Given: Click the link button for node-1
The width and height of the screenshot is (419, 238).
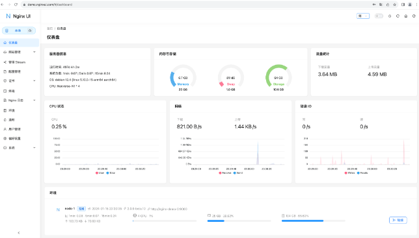Looking at the screenshot, I should click(398, 220).
